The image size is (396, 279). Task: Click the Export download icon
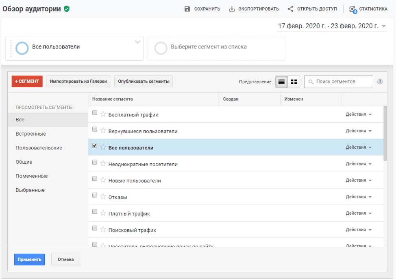232,9
